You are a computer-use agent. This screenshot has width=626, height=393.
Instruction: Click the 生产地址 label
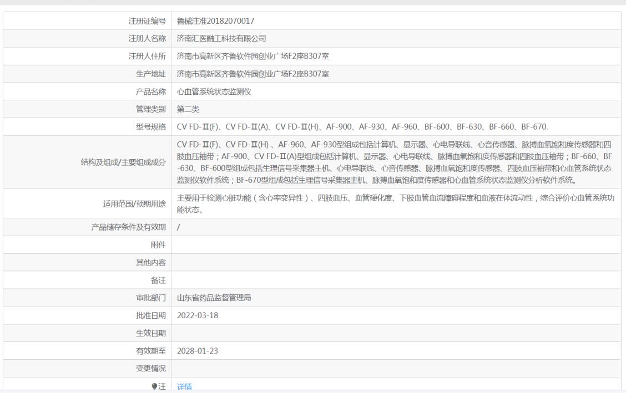coord(151,74)
